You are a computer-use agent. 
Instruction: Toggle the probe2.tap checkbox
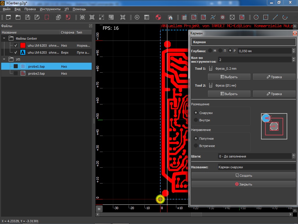16,73
